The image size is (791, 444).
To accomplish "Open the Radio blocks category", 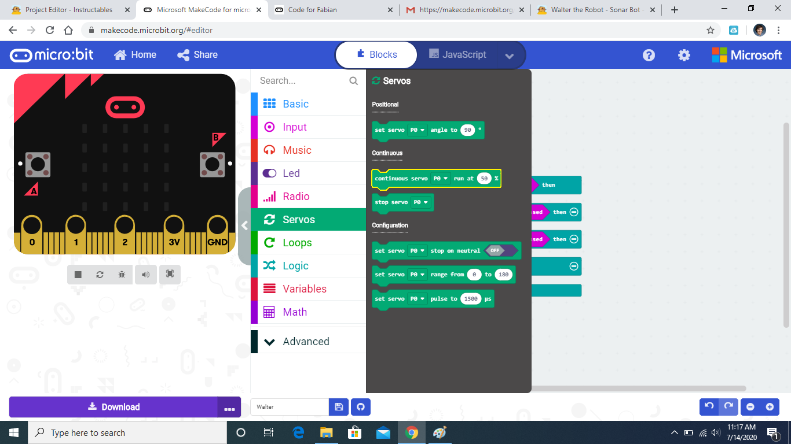I will pos(308,197).
